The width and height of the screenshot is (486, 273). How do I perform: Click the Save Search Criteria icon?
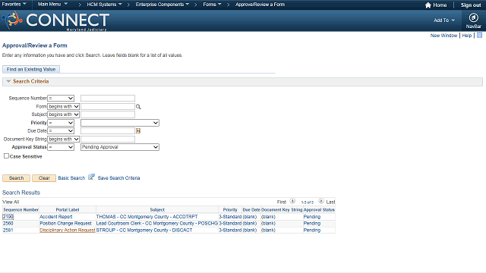coord(91,177)
